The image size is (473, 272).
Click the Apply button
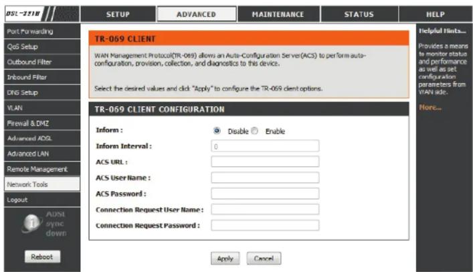click(225, 259)
